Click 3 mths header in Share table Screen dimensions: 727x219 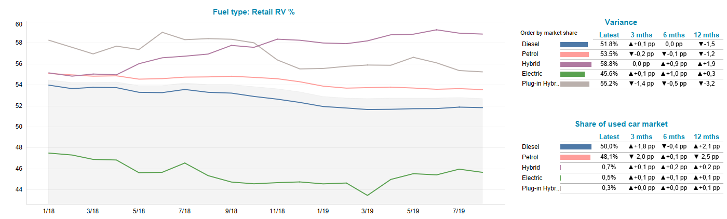point(642,136)
